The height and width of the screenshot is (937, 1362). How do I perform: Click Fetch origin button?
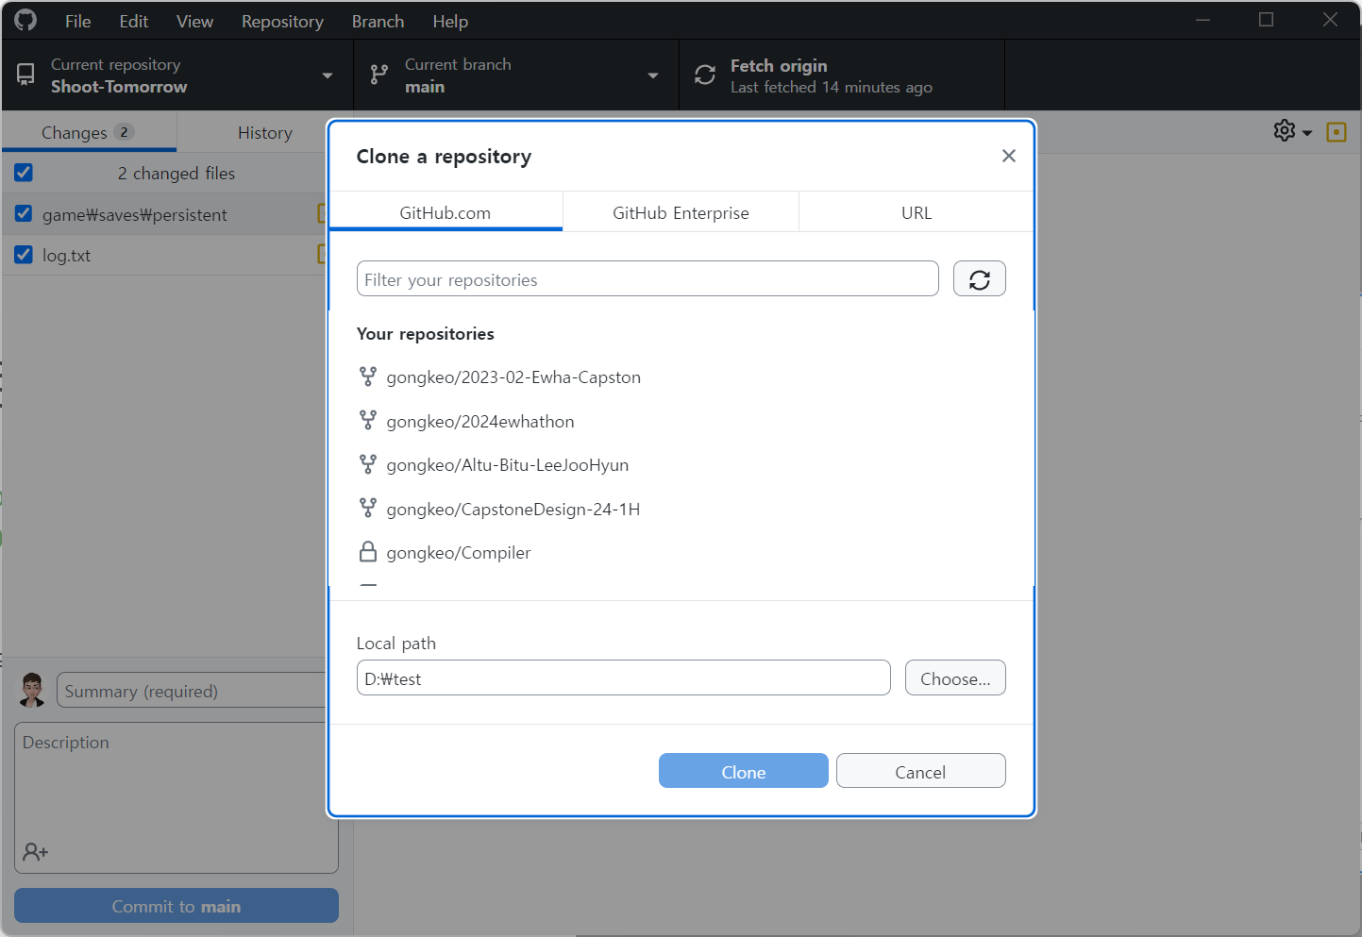pyautogui.click(x=842, y=75)
